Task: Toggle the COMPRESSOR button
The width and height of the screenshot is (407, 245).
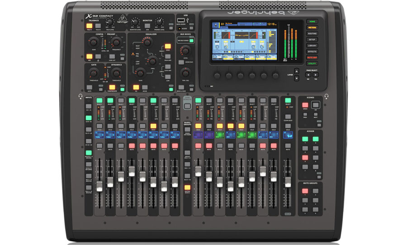Action: (112, 87)
